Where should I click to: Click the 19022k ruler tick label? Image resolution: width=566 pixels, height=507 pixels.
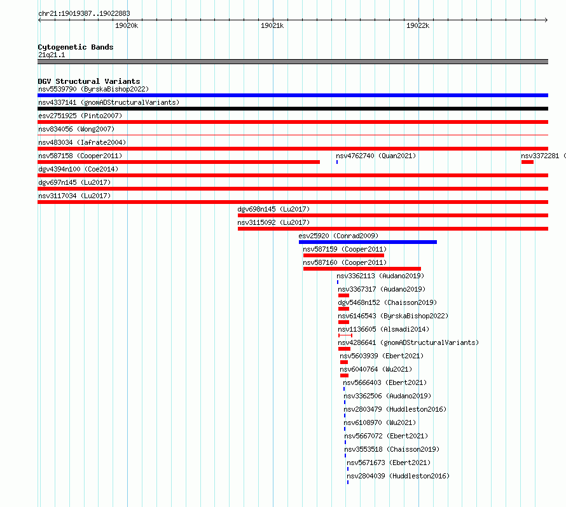coord(418,25)
